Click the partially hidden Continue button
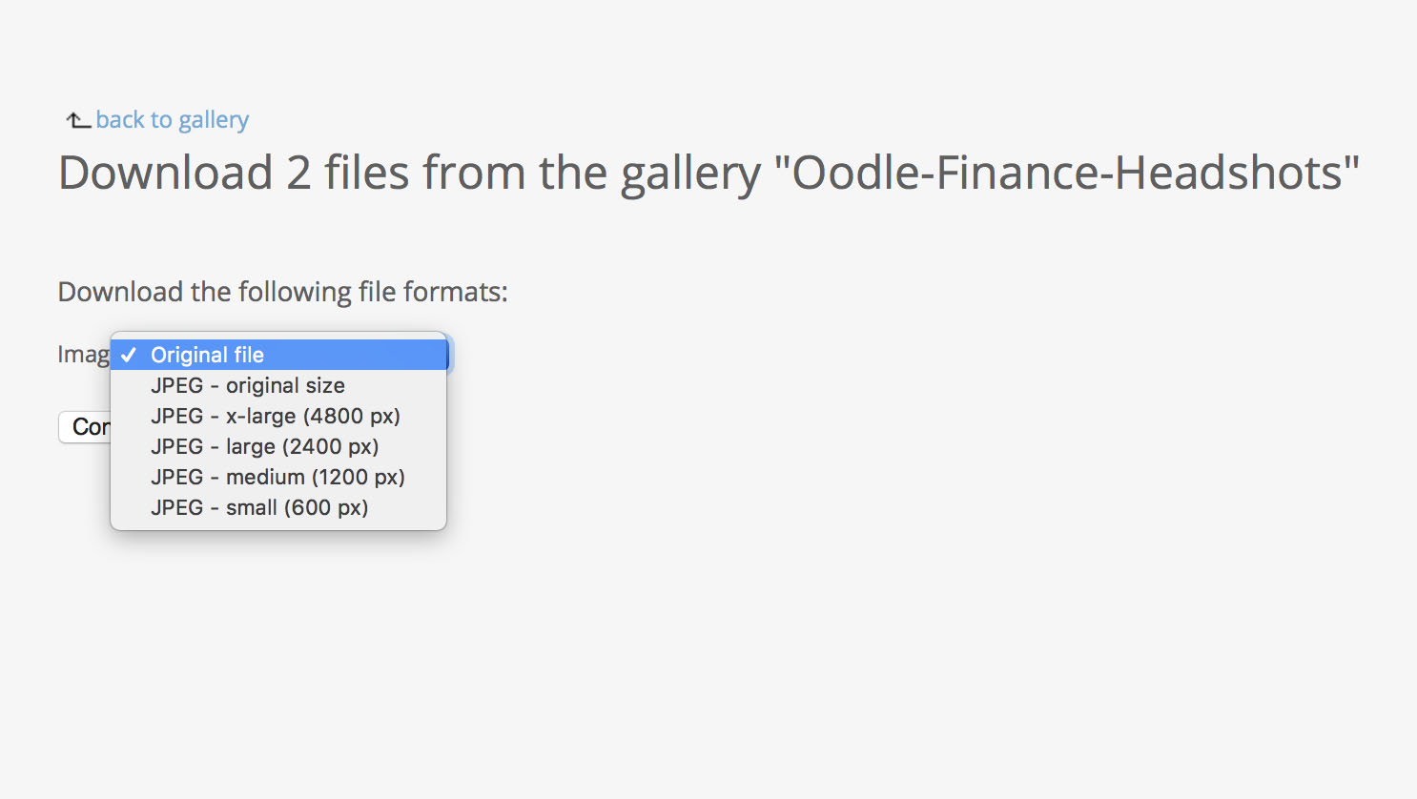This screenshot has width=1417, height=799. pos(85,427)
